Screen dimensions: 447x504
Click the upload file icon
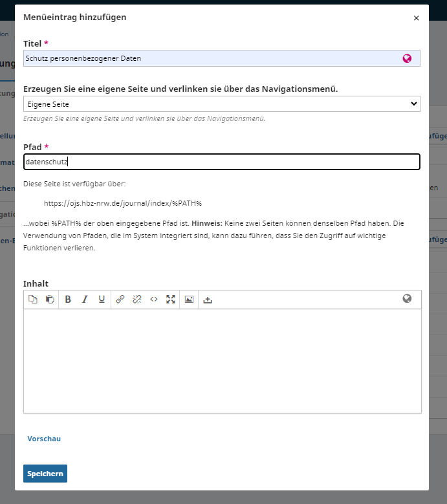208,300
